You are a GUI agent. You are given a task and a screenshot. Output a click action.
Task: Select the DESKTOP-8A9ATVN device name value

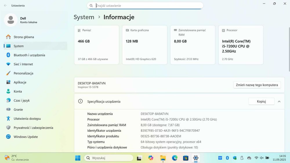pos(155,114)
